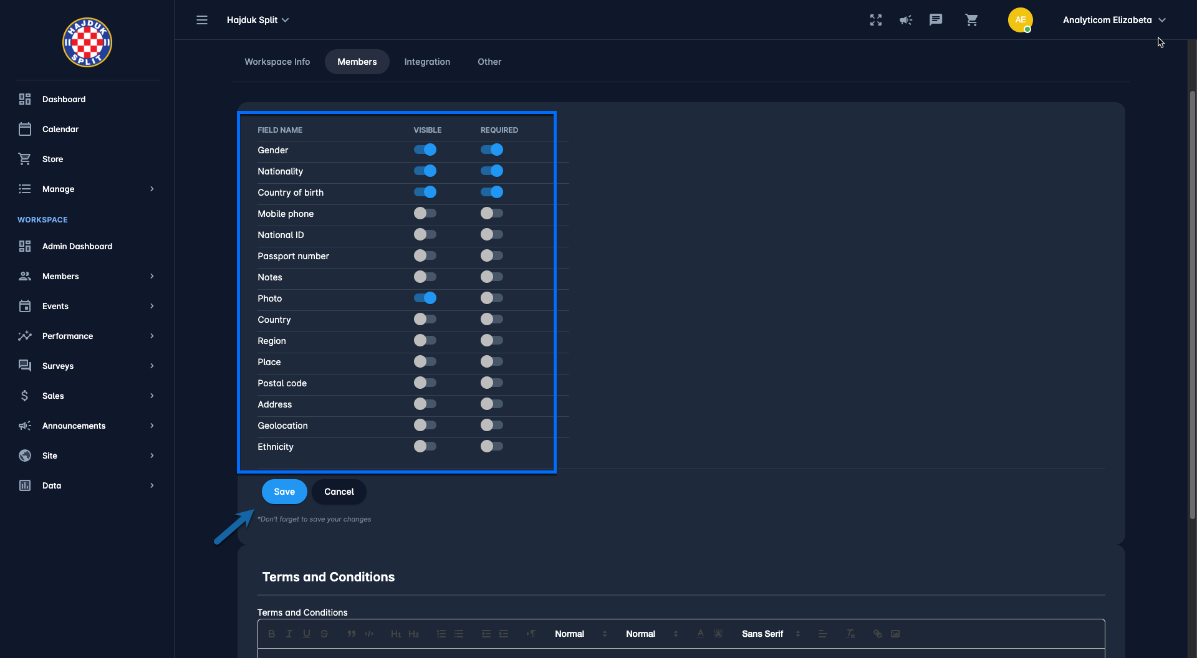Screen dimensions: 1197x658
Task: Insert image using the editor toolbar icon
Action: click(895, 634)
